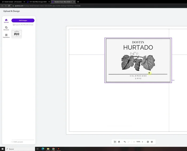Open a new browser tab
Screen dimensions: 187x151
coord(78,2)
